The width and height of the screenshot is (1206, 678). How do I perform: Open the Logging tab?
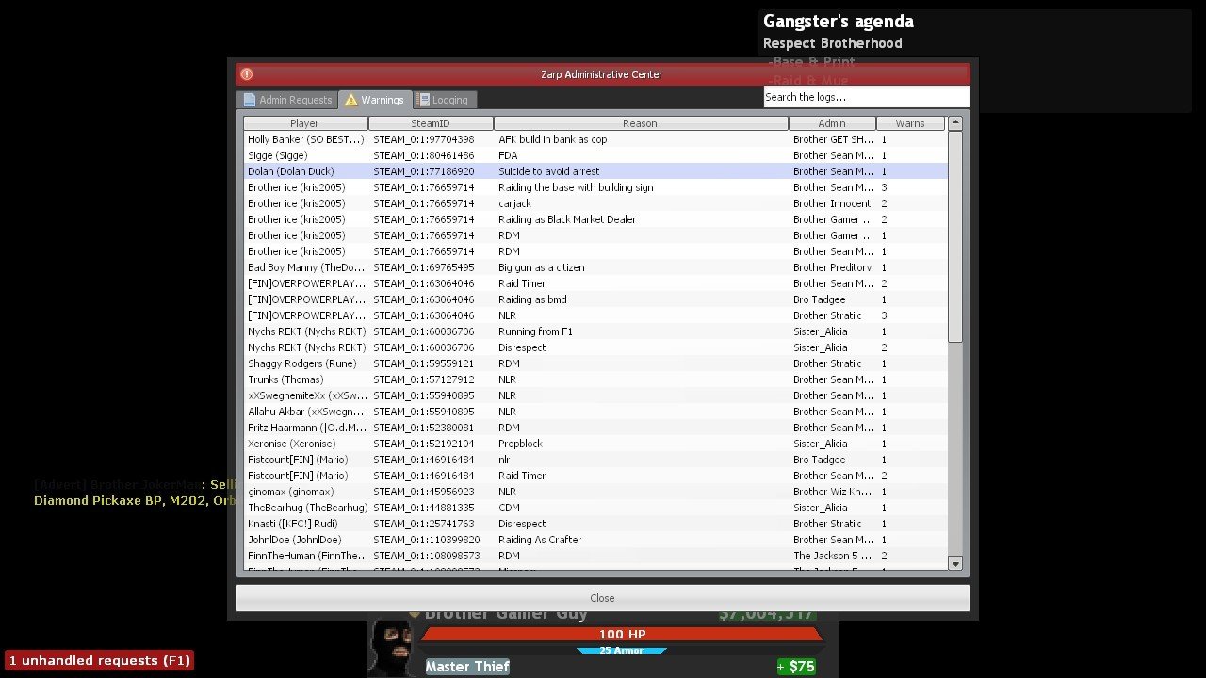(x=443, y=99)
